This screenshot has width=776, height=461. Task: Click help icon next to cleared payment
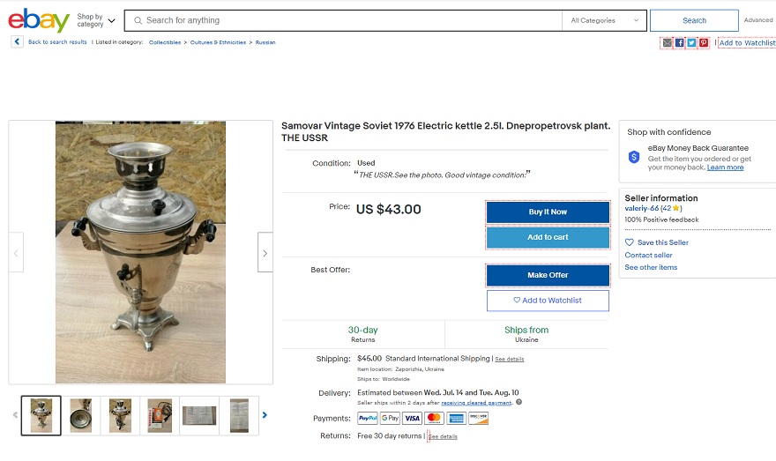(519, 402)
